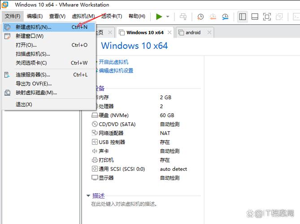Close the Windows 10 x64 tab

[x=170, y=33]
